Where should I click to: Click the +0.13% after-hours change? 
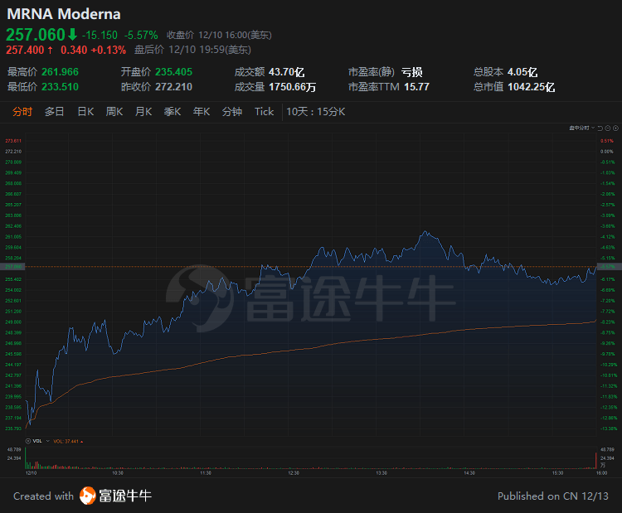click(109, 50)
